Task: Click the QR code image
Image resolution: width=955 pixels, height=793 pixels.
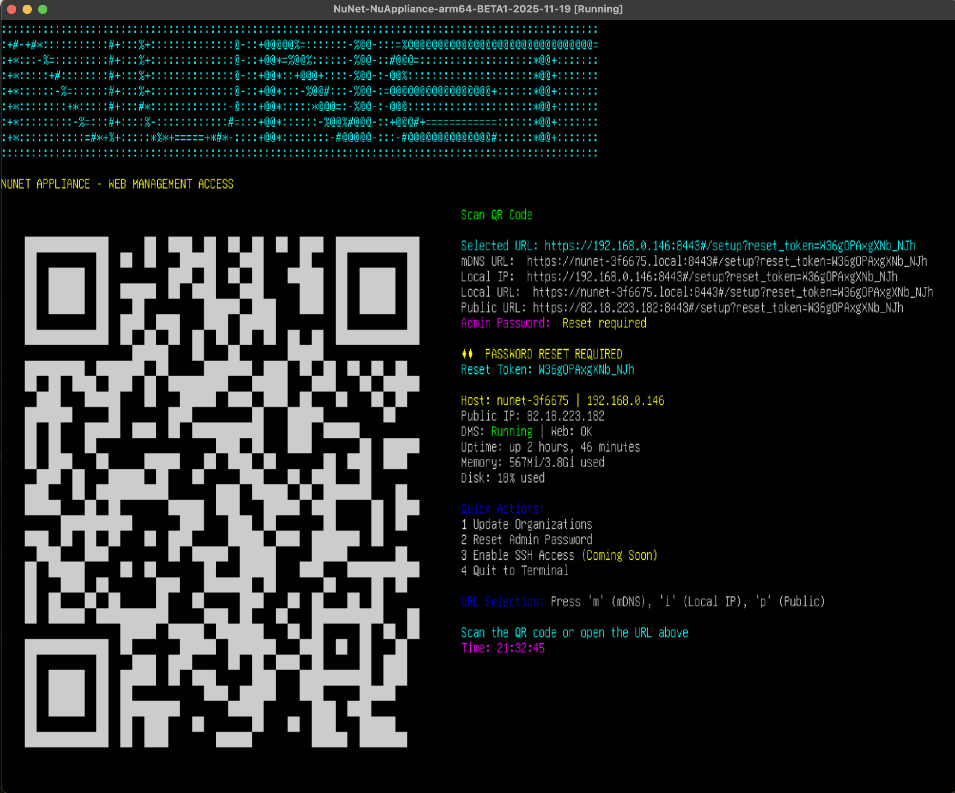Action: [x=222, y=491]
